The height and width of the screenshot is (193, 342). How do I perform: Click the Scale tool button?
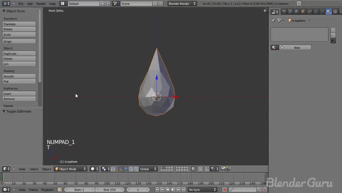click(x=19, y=35)
